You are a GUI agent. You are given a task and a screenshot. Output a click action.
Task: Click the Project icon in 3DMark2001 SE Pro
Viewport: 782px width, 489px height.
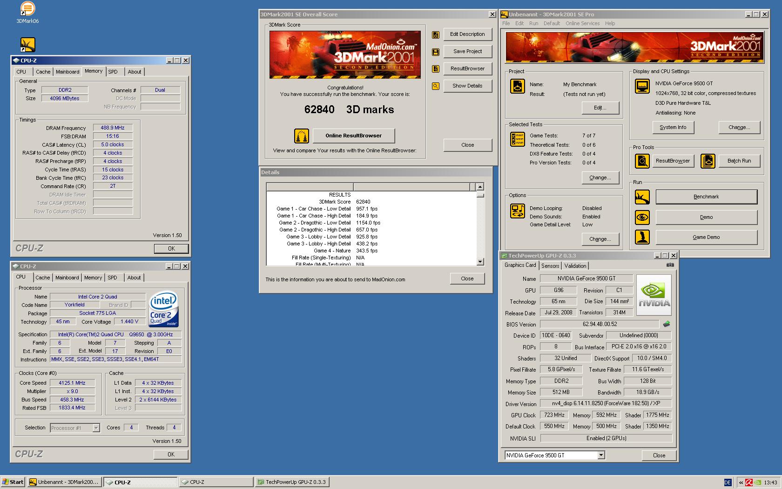click(518, 86)
